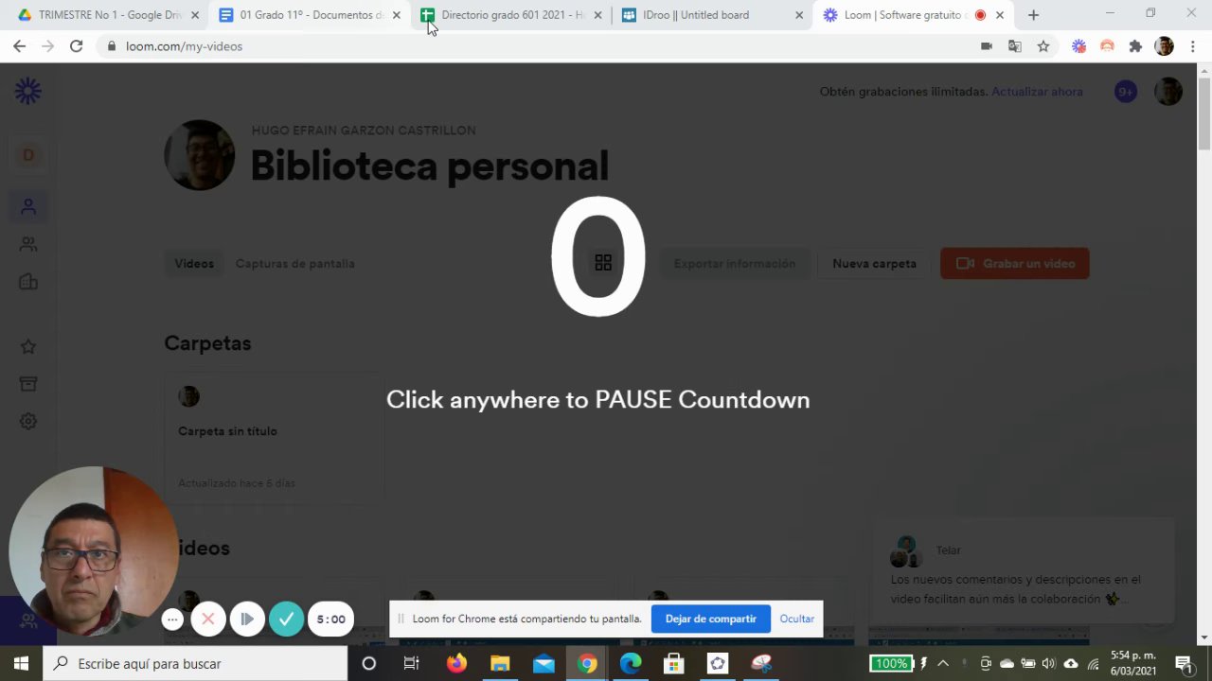
Task: Open the Chrome three-dot menu
Action: click(1192, 46)
